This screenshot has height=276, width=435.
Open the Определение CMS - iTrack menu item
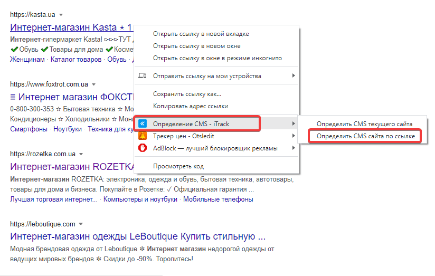click(216, 123)
